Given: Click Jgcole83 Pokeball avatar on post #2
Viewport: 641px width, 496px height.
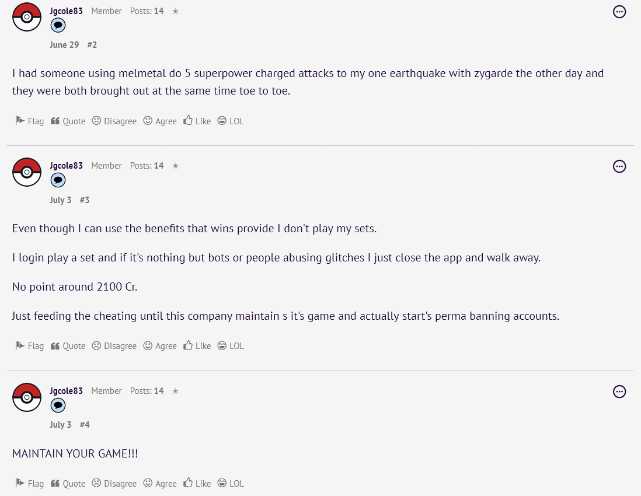Looking at the screenshot, I should 27,16.
